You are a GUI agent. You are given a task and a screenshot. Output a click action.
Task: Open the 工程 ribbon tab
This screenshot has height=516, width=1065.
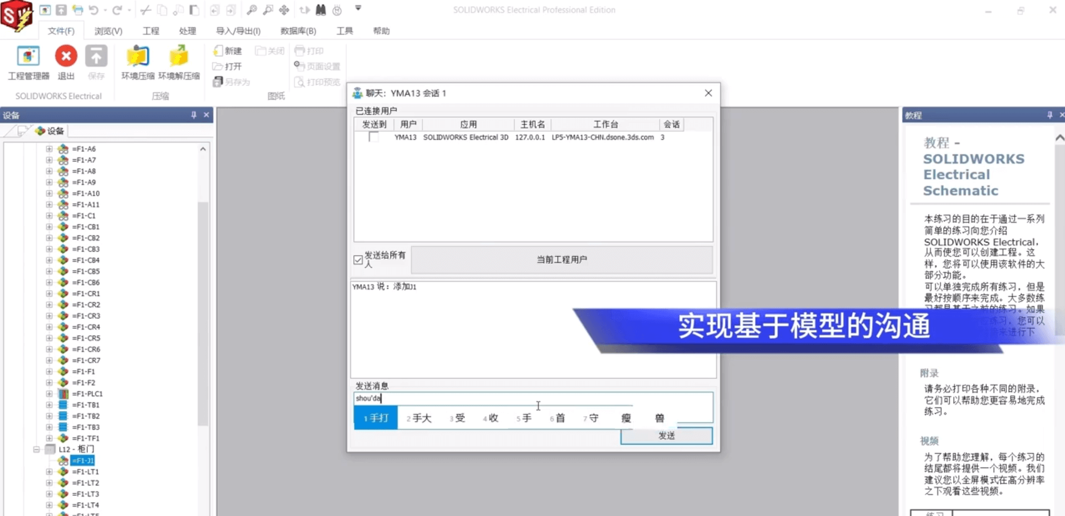pyautogui.click(x=150, y=31)
